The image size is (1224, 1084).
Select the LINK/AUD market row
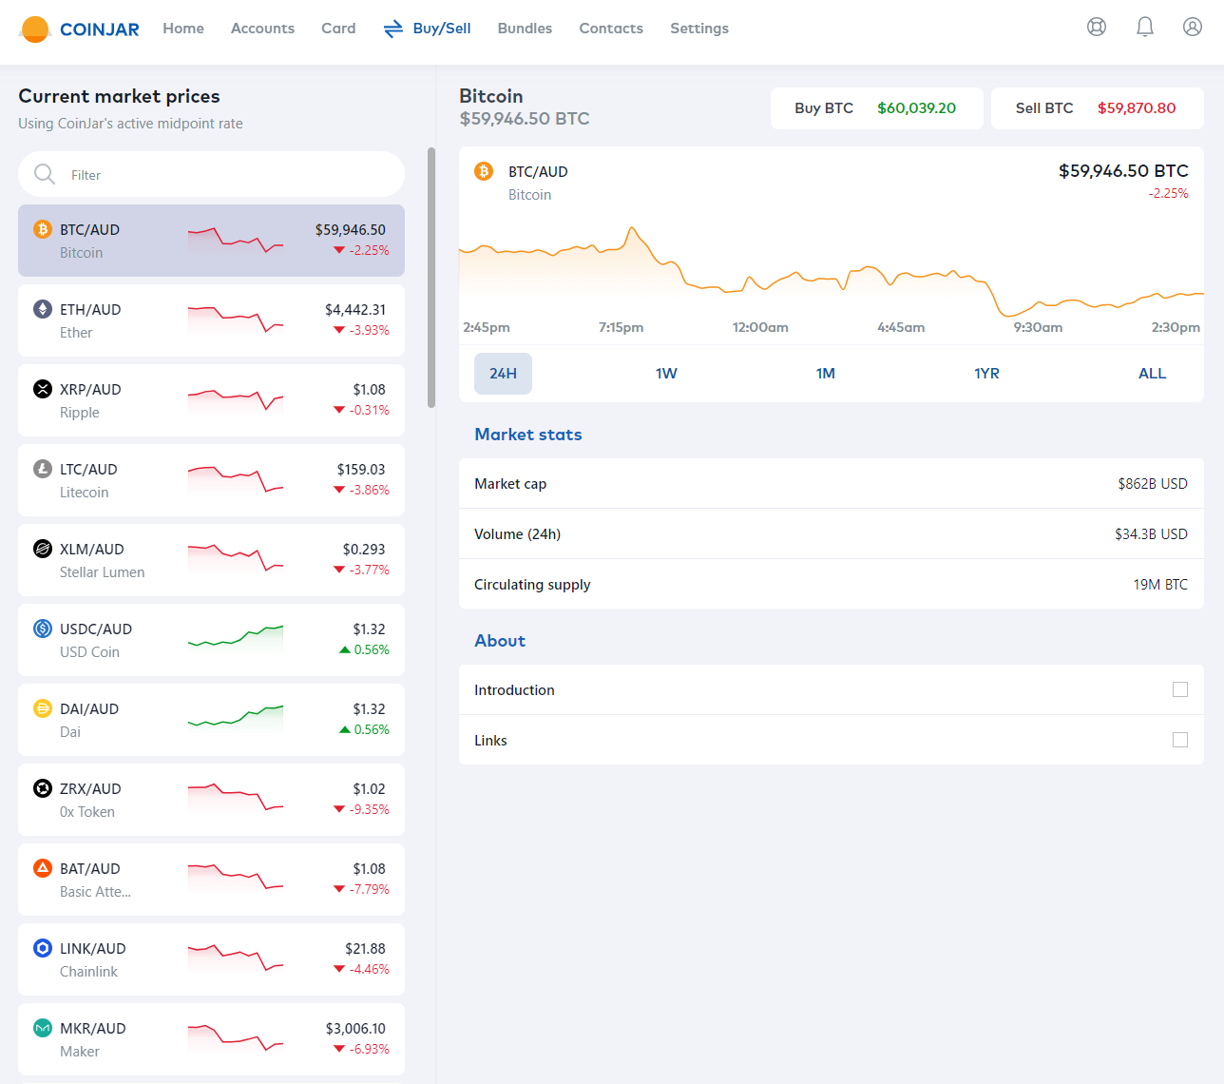click(211, 959)
